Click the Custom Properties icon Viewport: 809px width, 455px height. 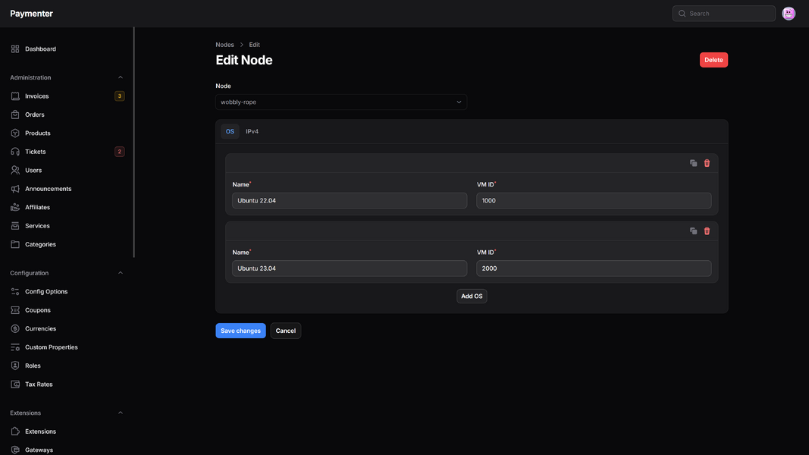[x=15, y=347]
